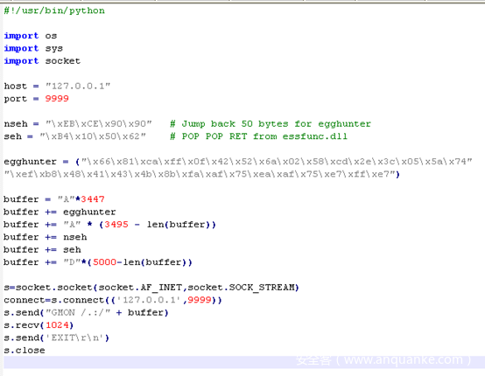
Task: Click the second egghunter shellcode line starting with \xef
Action: [201, 174]
